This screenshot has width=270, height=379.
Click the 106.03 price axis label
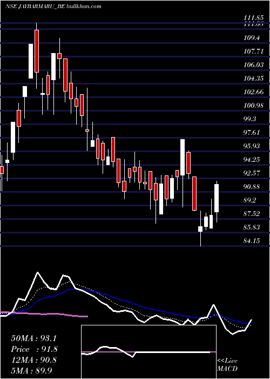[x=253, y=65]
